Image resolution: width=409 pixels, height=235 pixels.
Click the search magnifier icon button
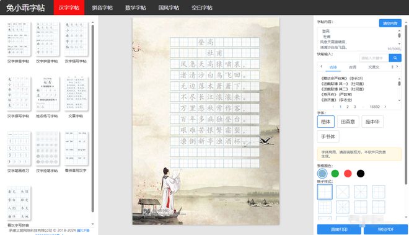click(395, 58)
